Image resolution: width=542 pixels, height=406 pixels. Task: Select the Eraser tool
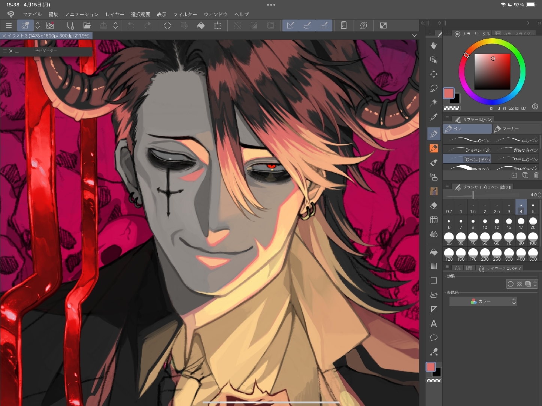434,206
